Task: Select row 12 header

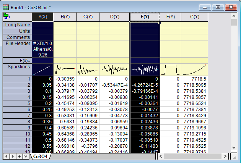Action: click(x=17, y=146)
